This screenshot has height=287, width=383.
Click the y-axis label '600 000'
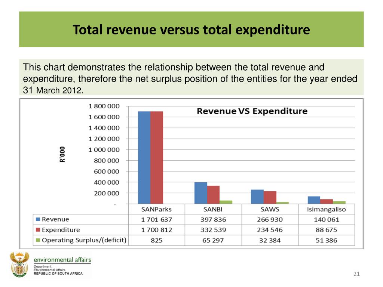coord(107,172)
